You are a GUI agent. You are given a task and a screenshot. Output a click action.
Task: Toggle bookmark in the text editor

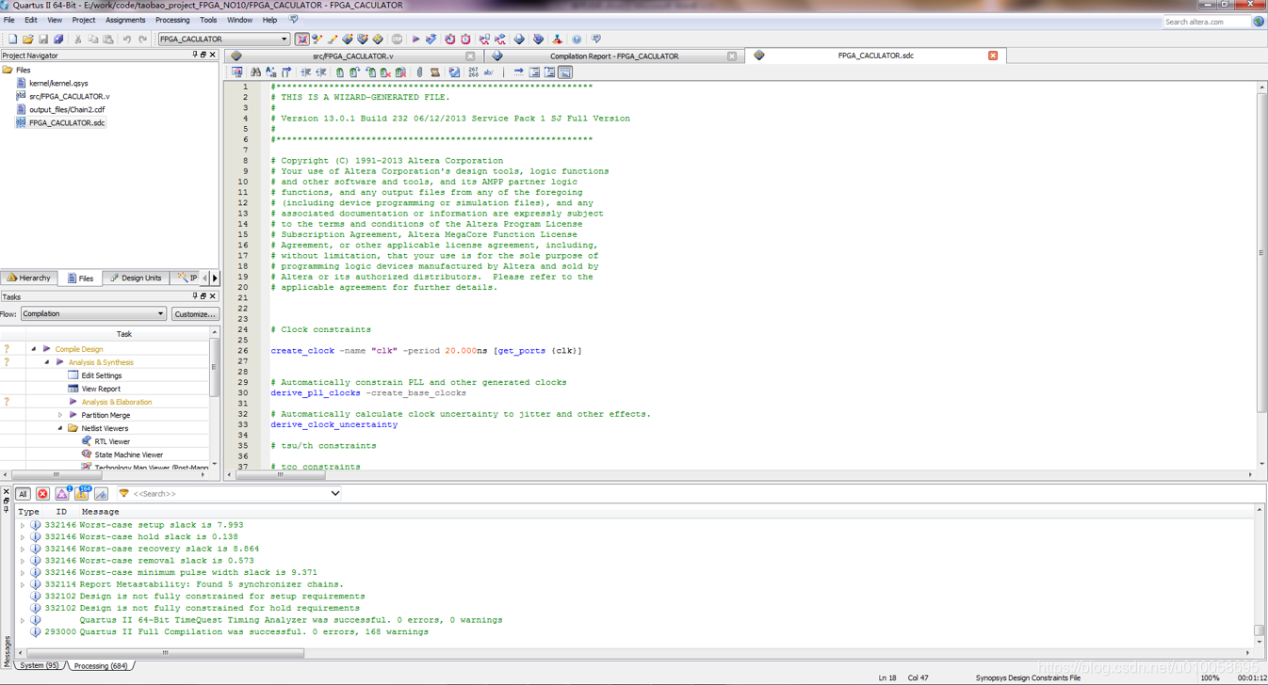click(340, 72)
